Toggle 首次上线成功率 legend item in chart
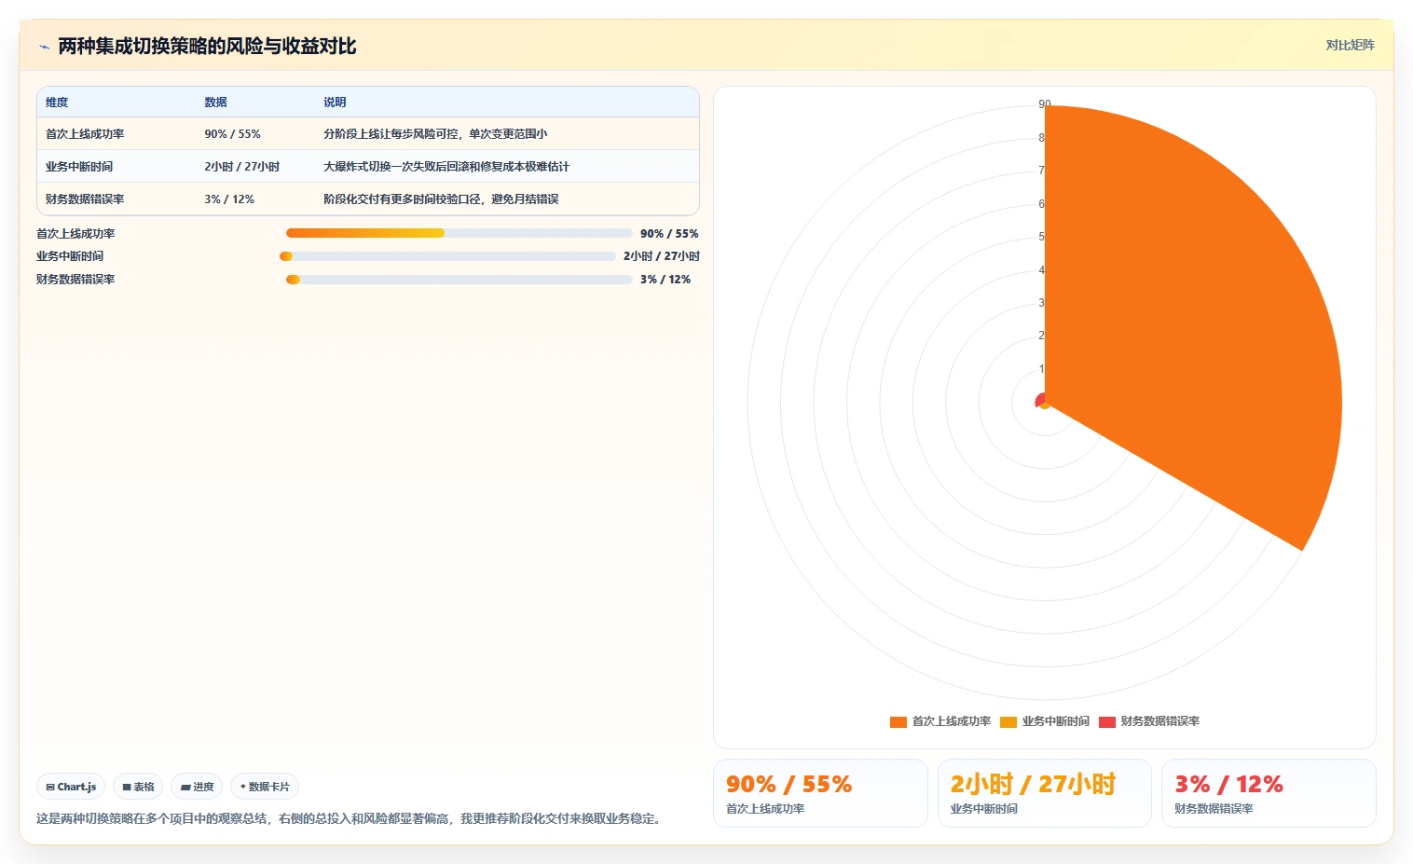This screenshot has width=1413, height=864. coord(940,721)
